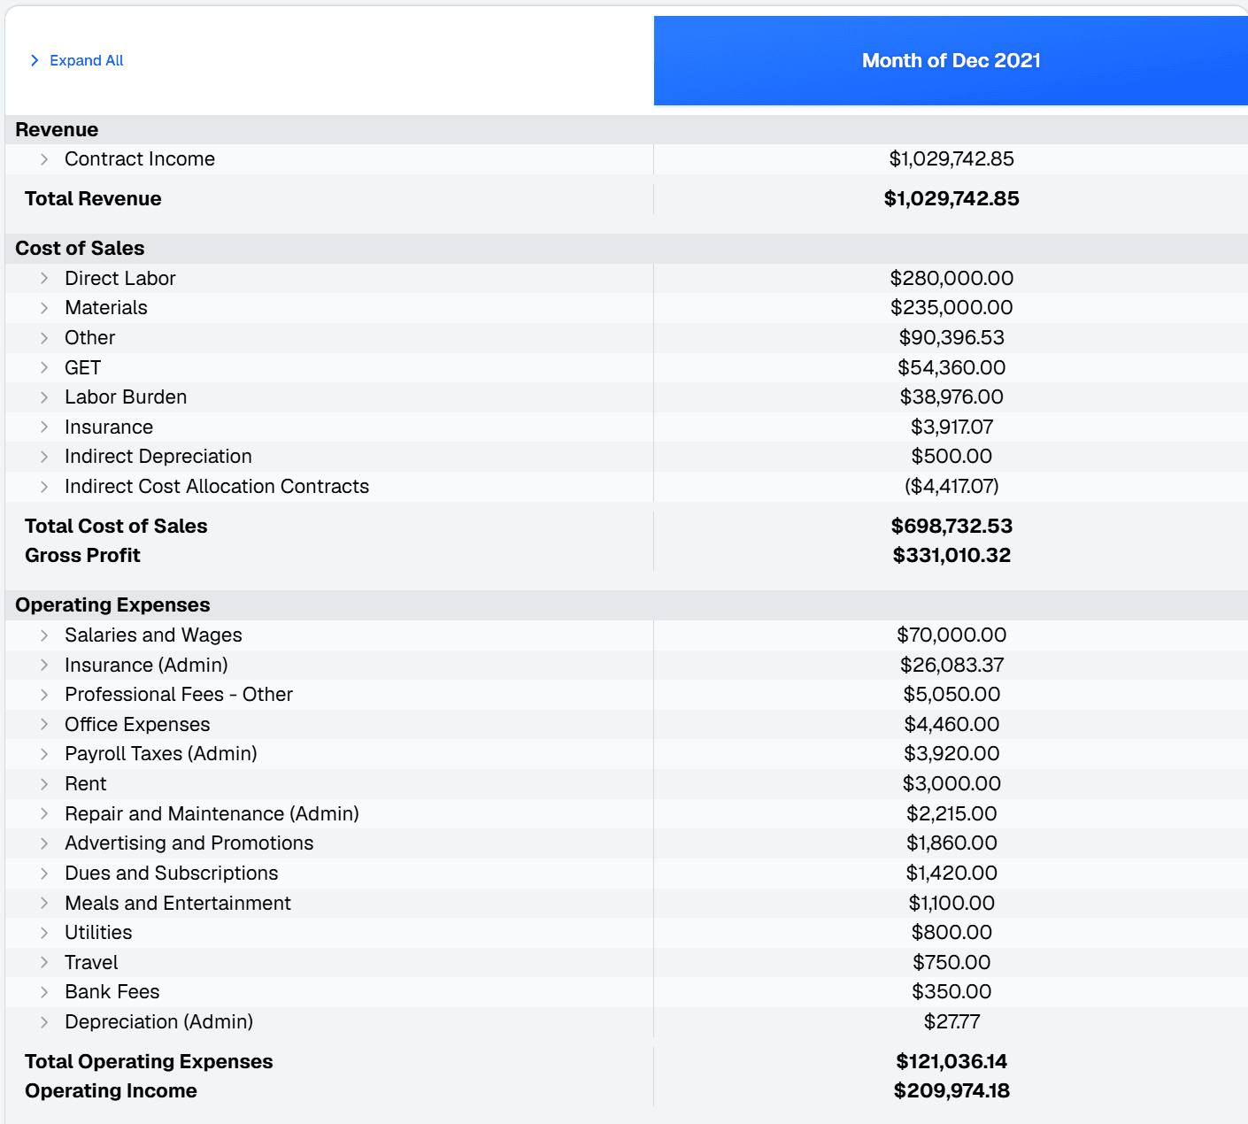Viewport: 1248px width, 1124px height.
Task: Click the Gross Profit label
Action: coord(82,556)
